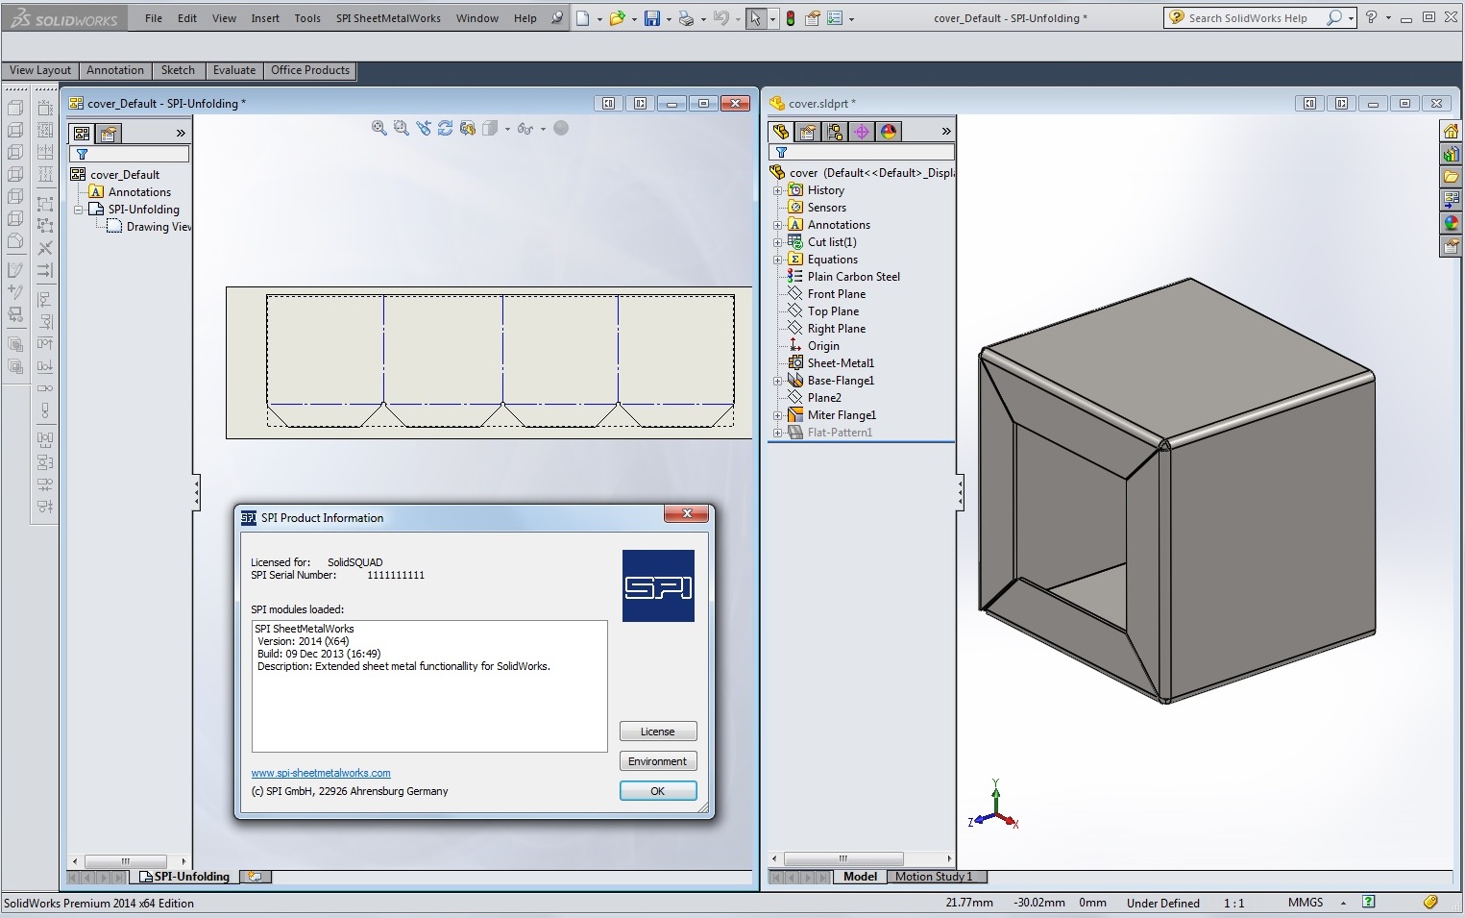Open Display Style dropdown arrow
The image size is (1465, 918).
pos(507,129)
